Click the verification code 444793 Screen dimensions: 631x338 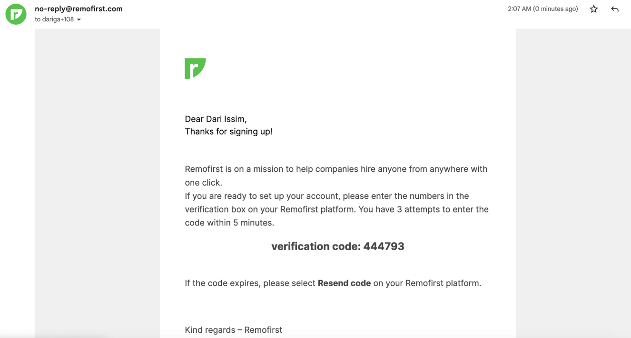point(384,246)
